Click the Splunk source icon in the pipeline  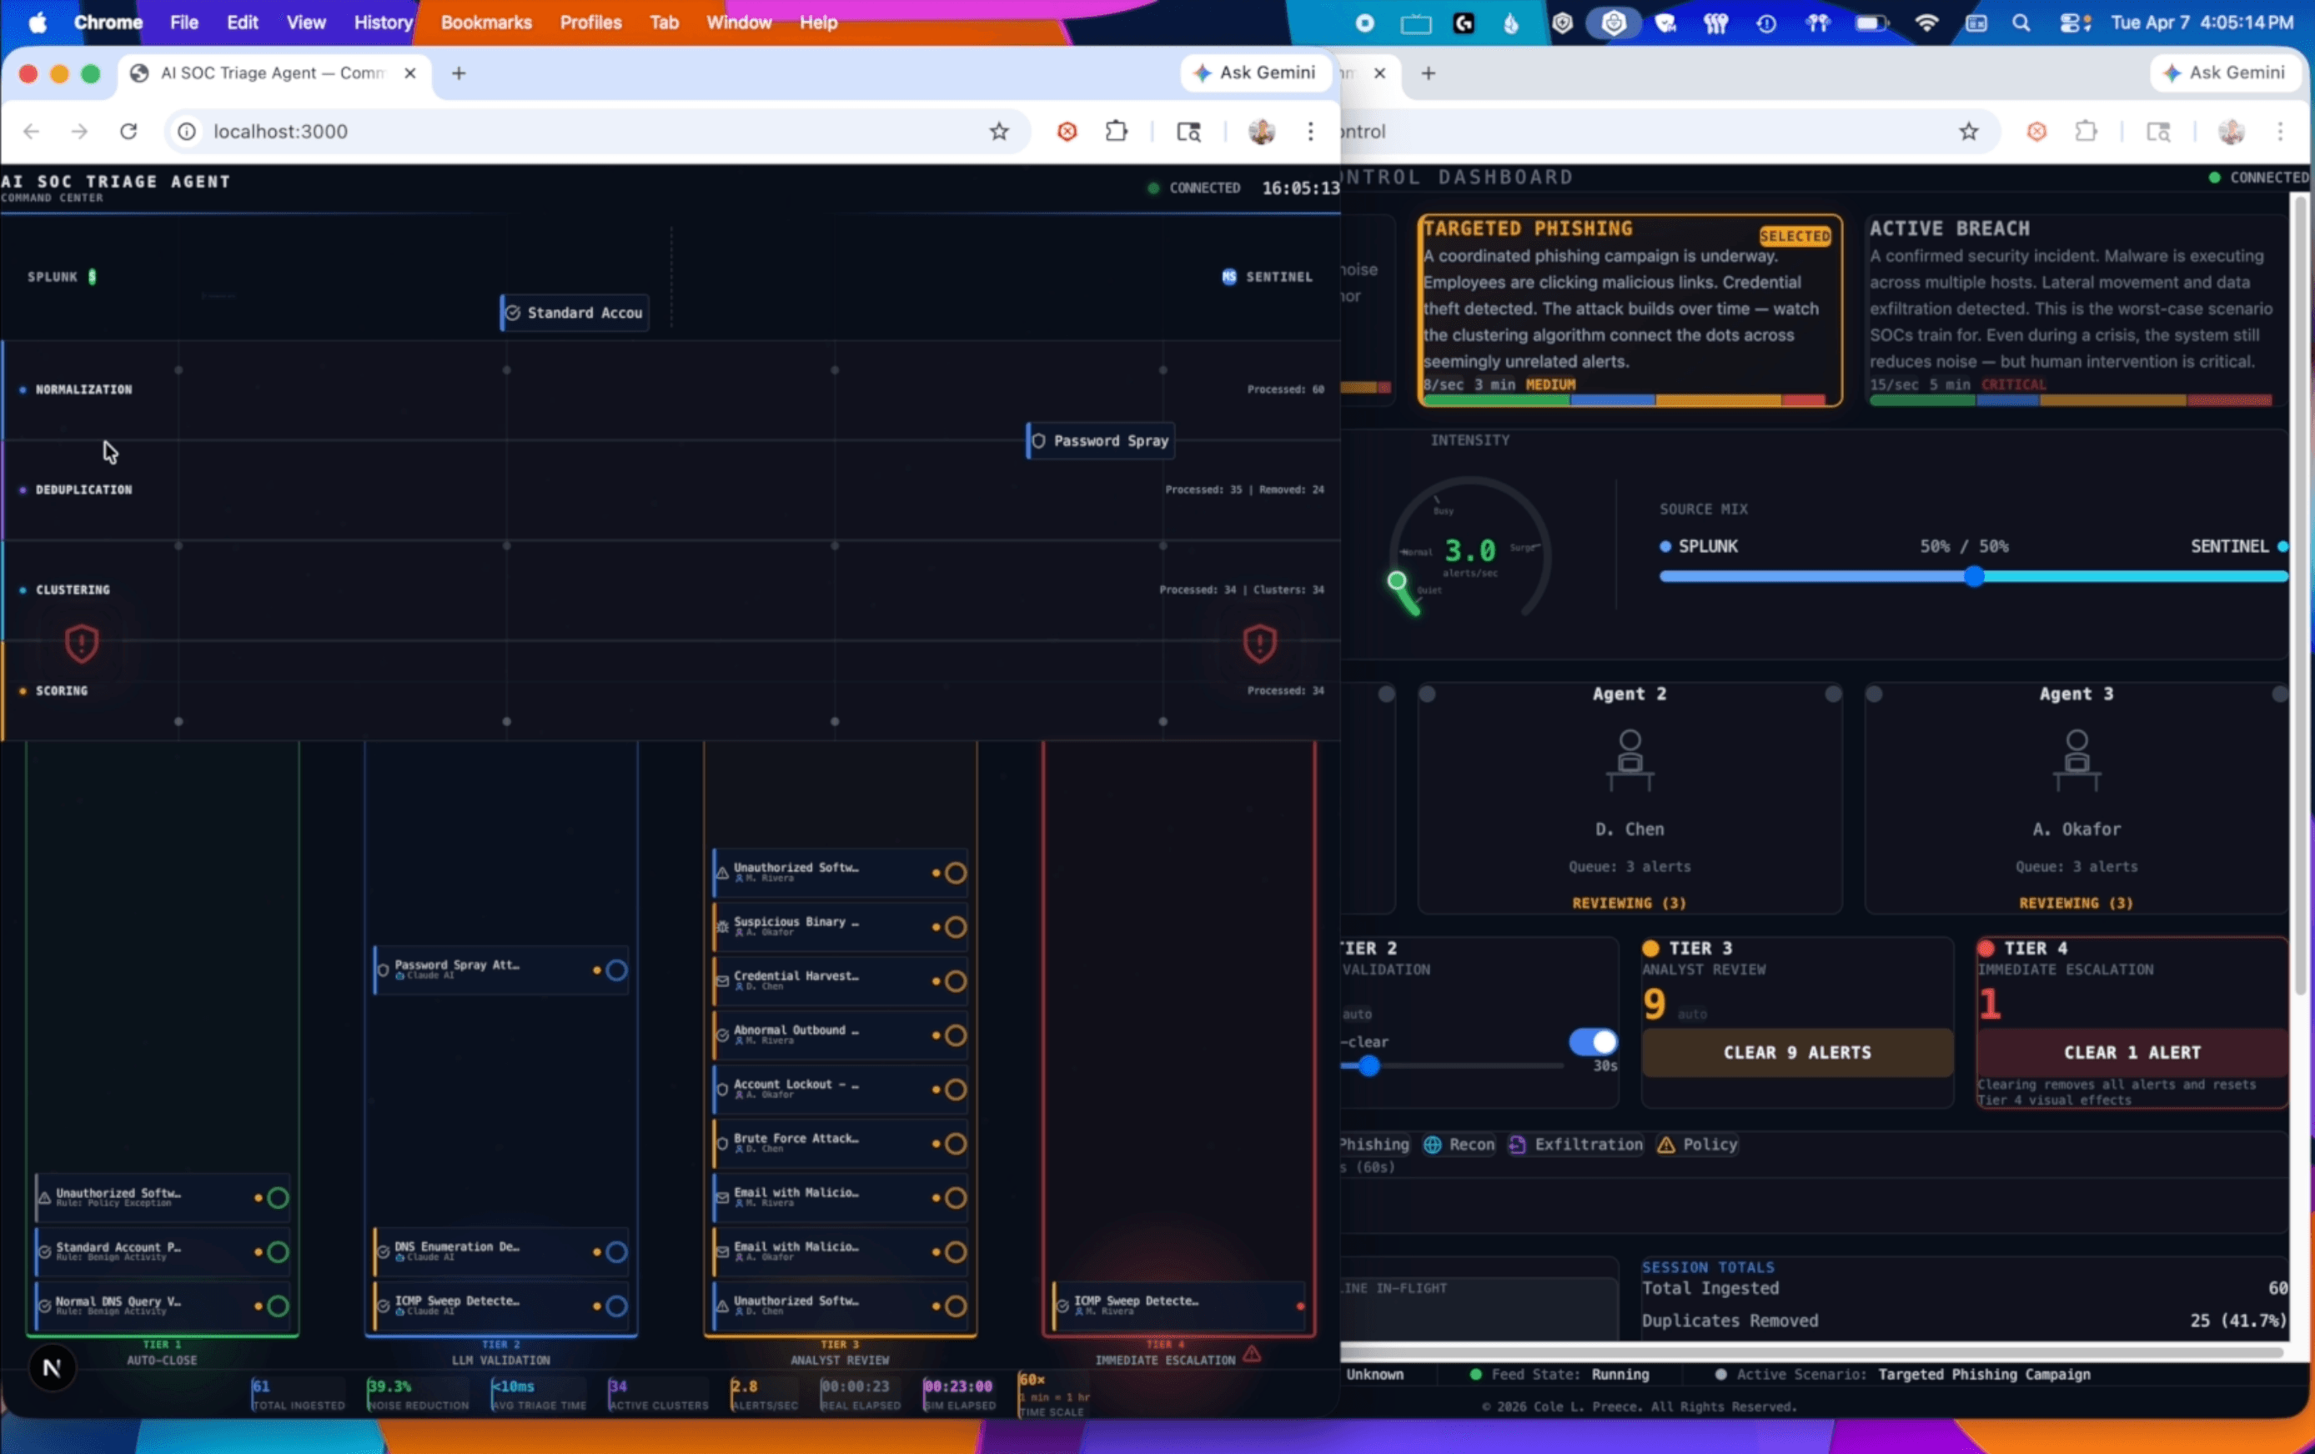(93, 277)
